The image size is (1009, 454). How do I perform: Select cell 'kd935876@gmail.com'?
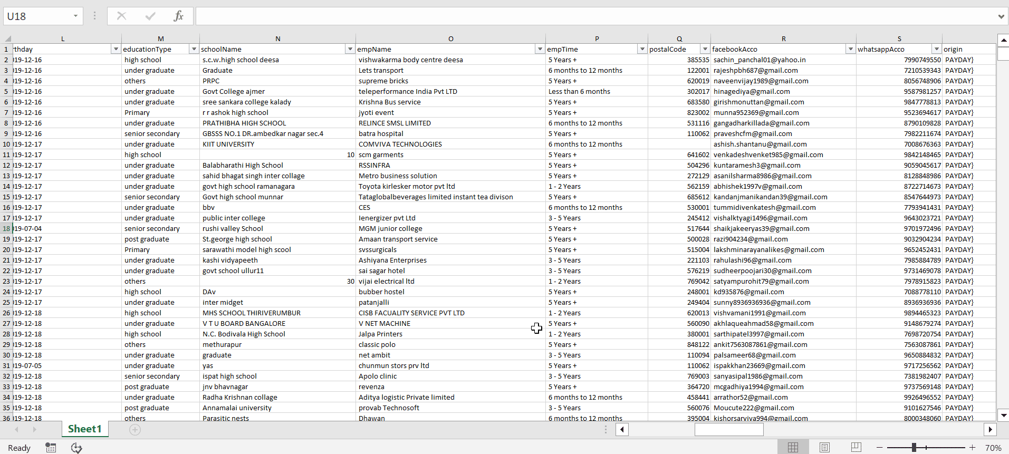coord(783,292)
